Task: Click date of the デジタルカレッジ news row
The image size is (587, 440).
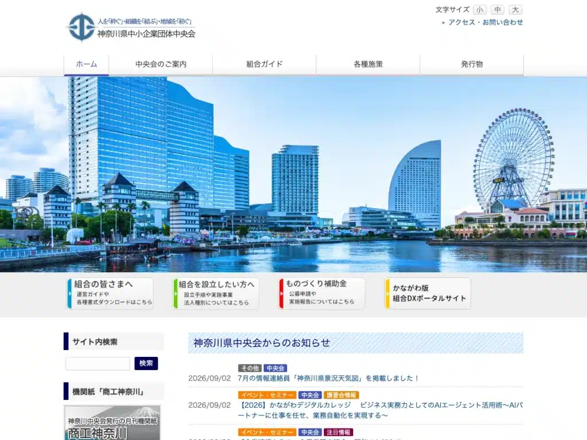Action: point(210,405)
